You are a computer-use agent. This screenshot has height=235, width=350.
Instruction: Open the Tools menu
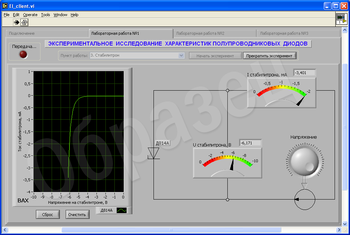[45, 15]
